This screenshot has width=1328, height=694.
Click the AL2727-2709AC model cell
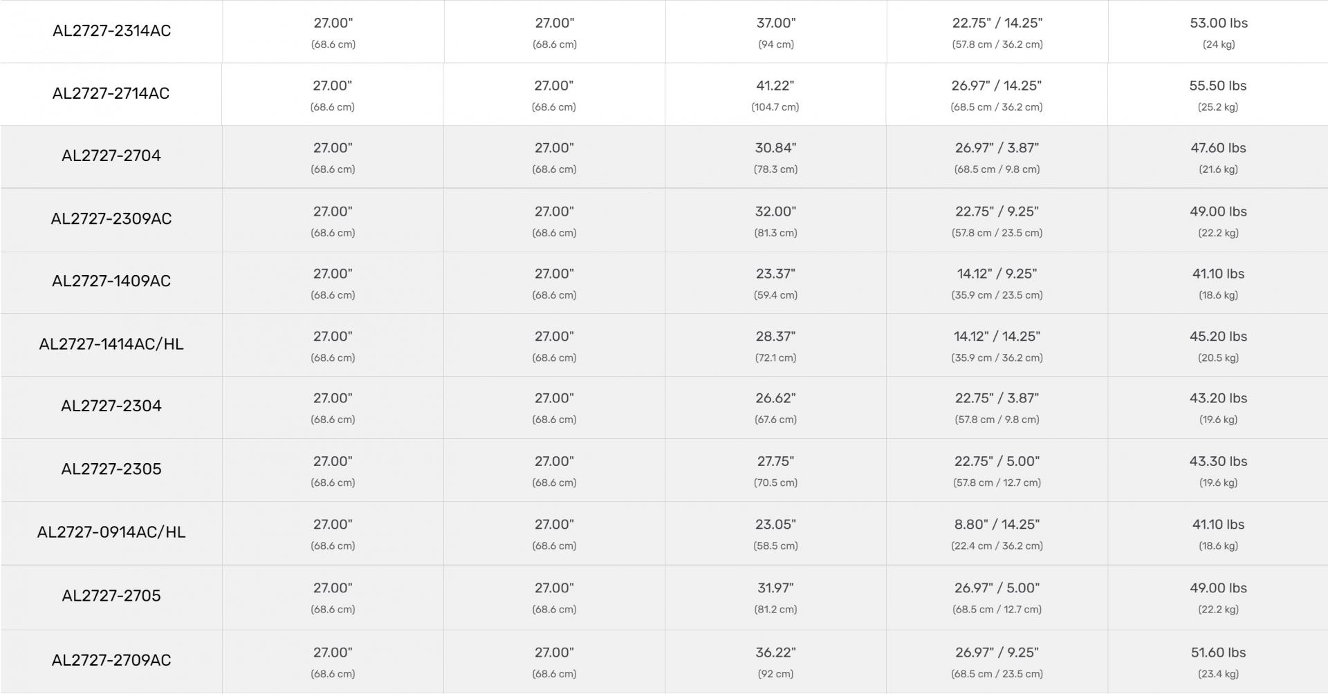pos(111,660)
